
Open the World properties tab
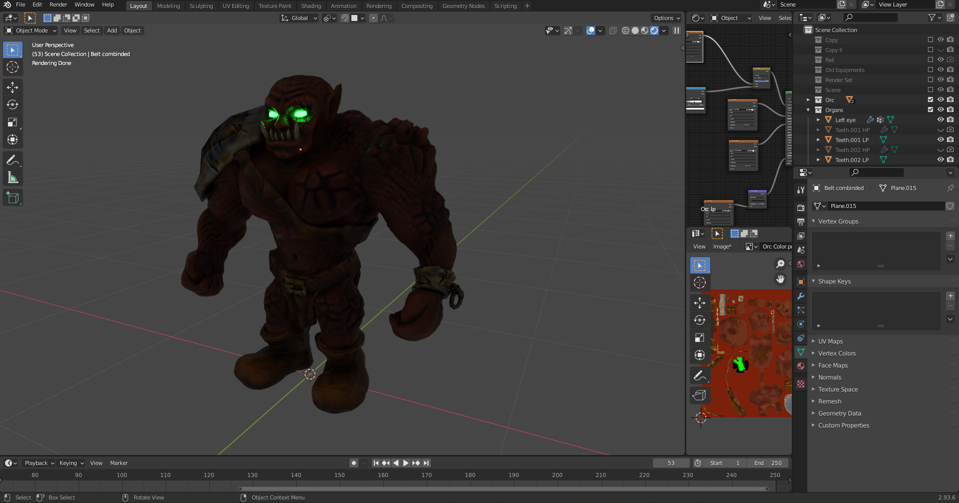click(x=801, y=264)
